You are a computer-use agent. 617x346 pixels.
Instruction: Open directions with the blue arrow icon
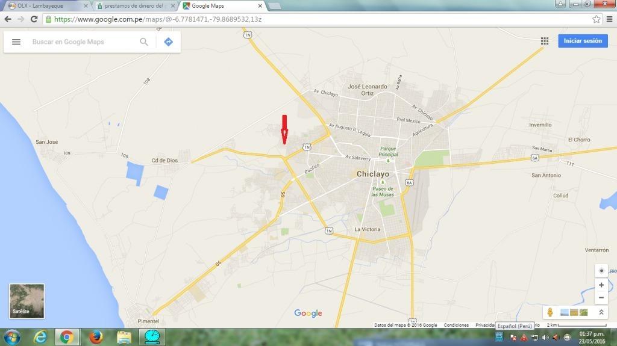click(169, 42)
